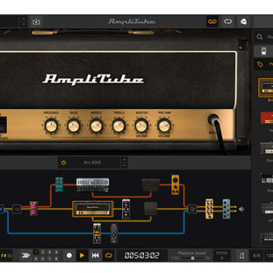Screen dimensions: 273x273
Task: Click the search magnifier in gear browser
Action: pyautogui.click(x=259, y=37)
